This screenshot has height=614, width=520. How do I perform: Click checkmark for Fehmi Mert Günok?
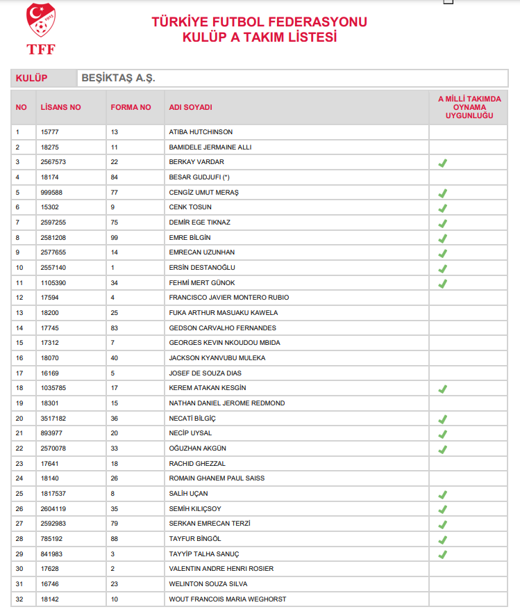[x=442, y=284]
